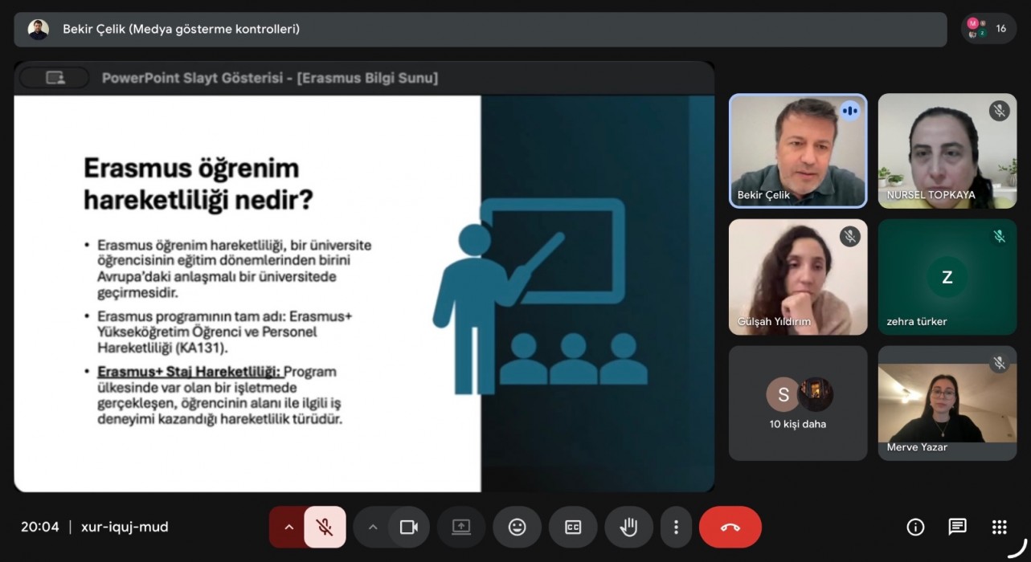Toggle the camera button
The width and height of the screenshot is (1031, 562).
408,527
